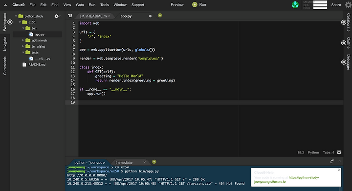The image size is (352, 191).
Task: Toggle the Collaborate panel circle
Action: pyautogui.click(x=344, y=22)
